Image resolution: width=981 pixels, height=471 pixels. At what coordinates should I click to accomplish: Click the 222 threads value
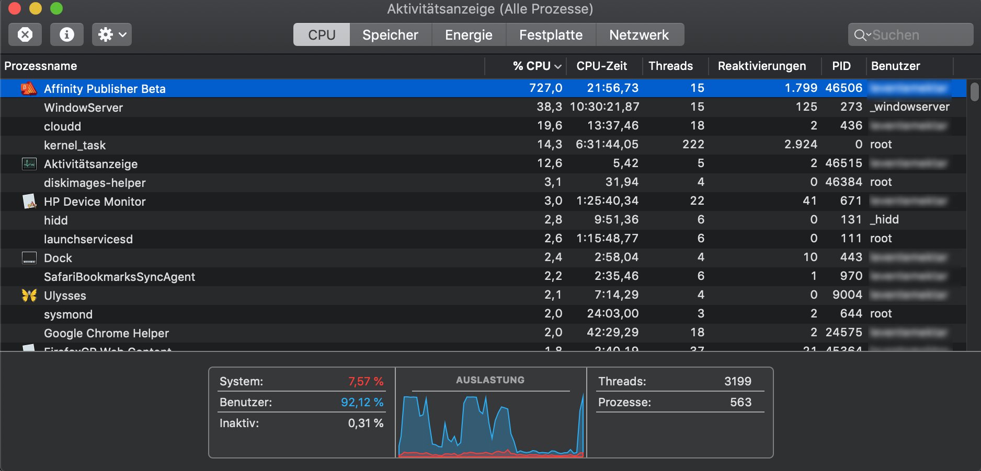[x=693, y=144]
